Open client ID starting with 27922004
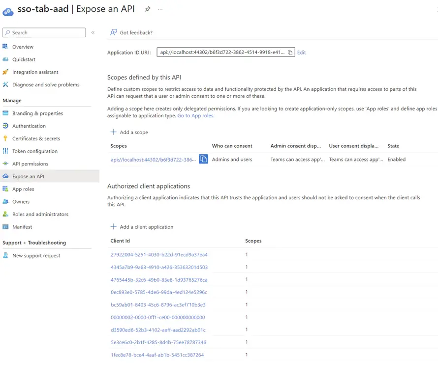Viewport: 438px width, 380px height. (159, 255)
